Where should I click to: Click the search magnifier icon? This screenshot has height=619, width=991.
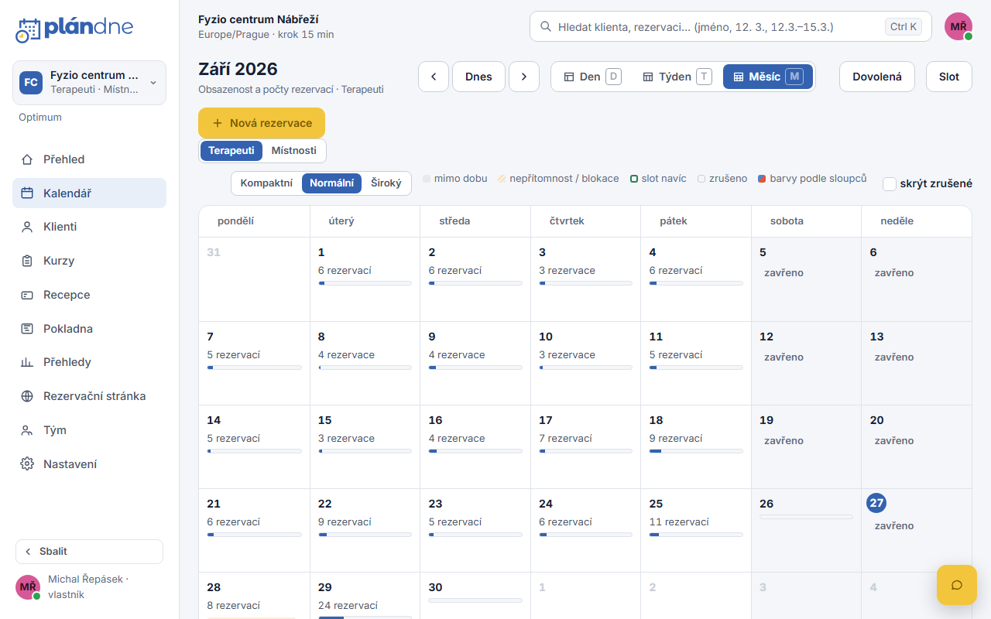click(x=545, y=26)
